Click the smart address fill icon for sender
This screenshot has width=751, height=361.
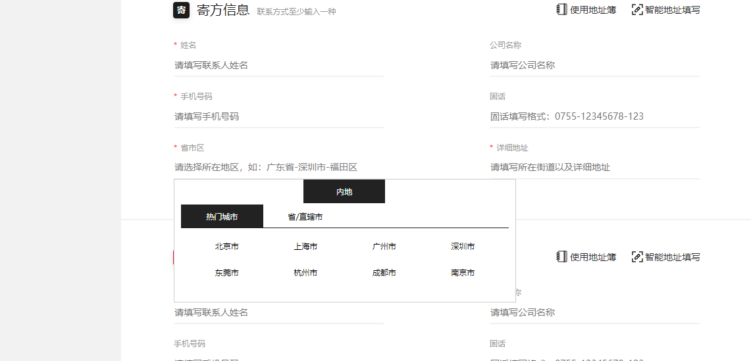(636, 10)
